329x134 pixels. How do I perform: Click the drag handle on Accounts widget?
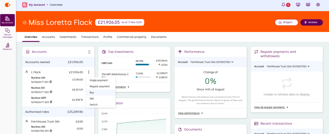pos(89,52)
